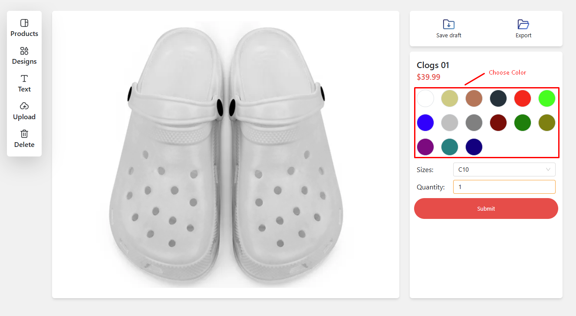Open the Designs panel
This screenshot has width=576, height=316.
(24, 55)
